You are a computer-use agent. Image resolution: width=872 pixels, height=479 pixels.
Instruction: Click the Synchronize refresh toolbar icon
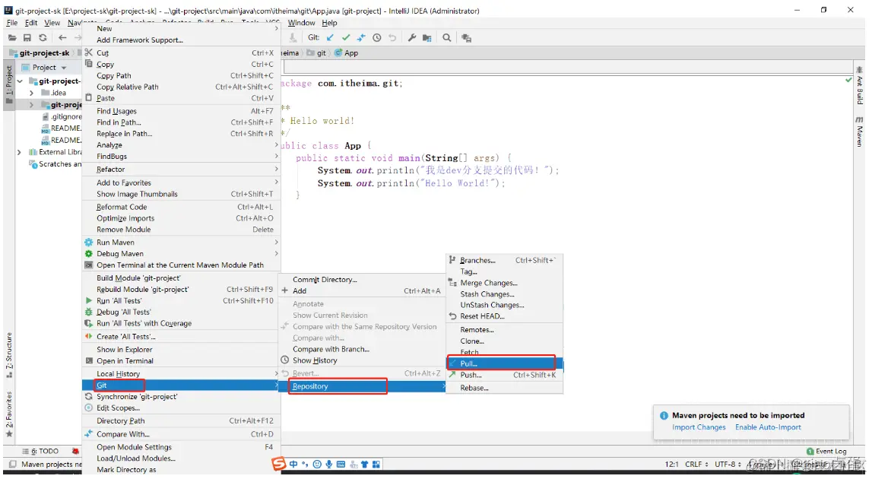(43, 38)
